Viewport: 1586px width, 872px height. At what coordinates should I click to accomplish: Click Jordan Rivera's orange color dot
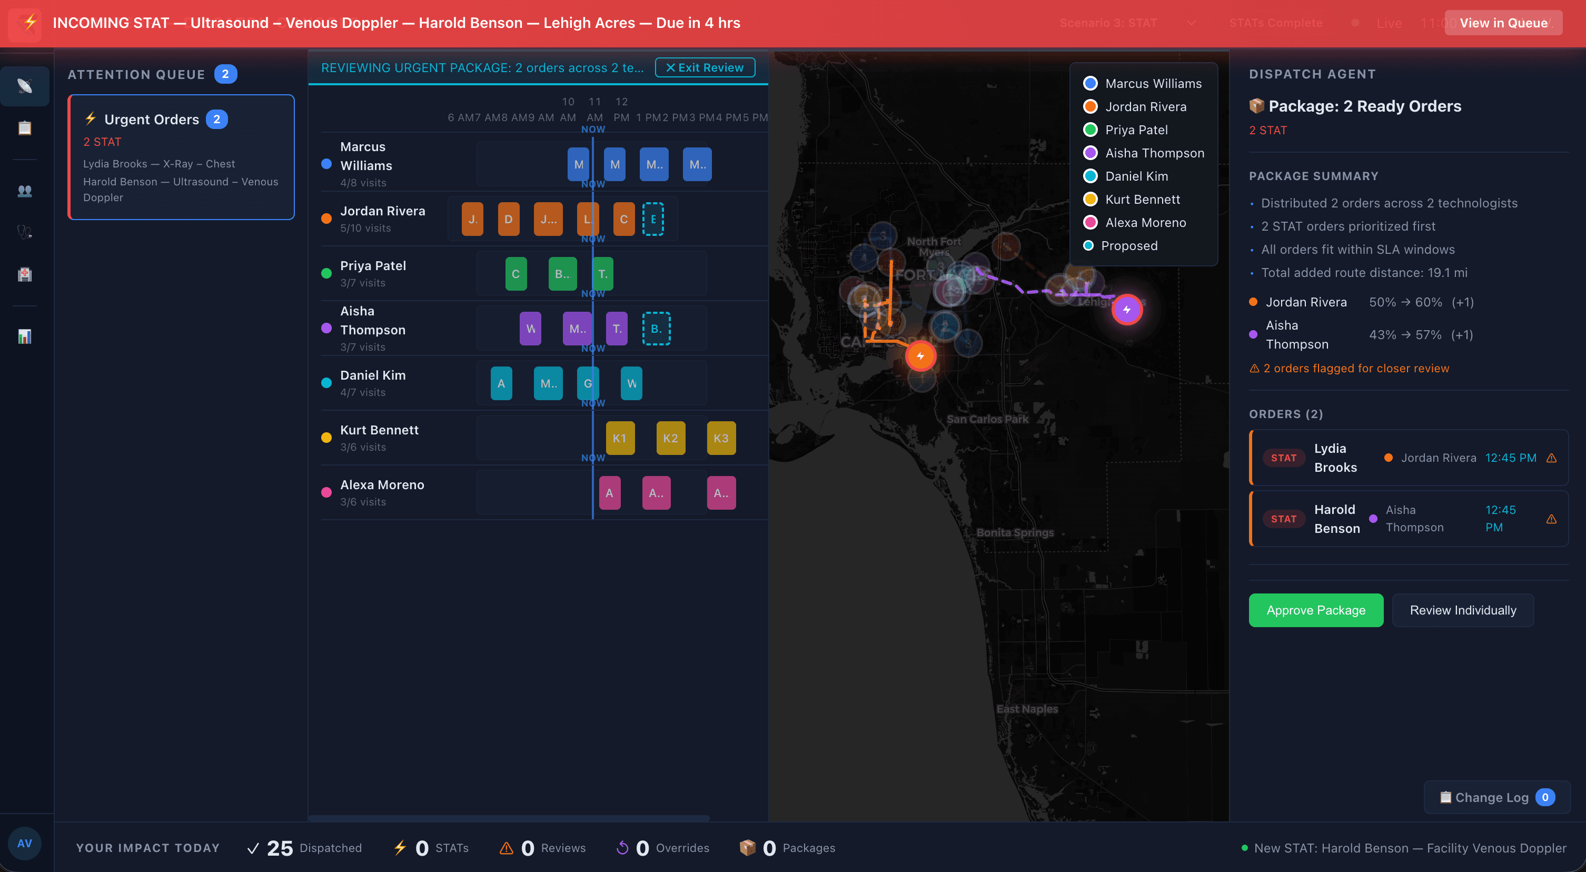click(326, 218)
